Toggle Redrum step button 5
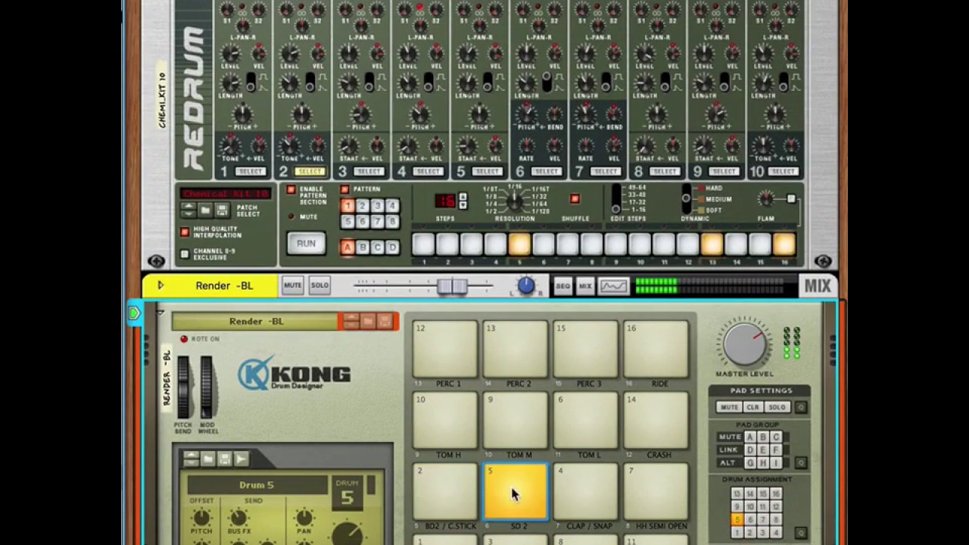This screenshot has width=969, height=545. click(x=519, y=244)
